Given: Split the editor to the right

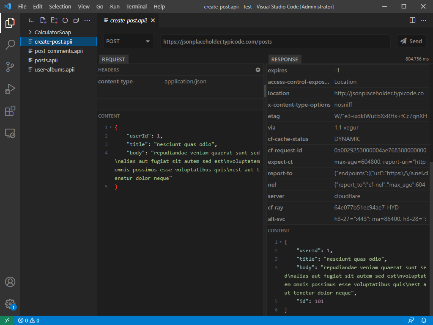Looking at the screenshot, I should (412, 20).
